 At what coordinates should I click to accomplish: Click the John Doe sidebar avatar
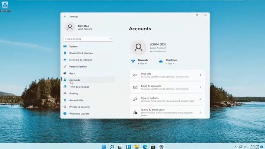coord(70,27)
